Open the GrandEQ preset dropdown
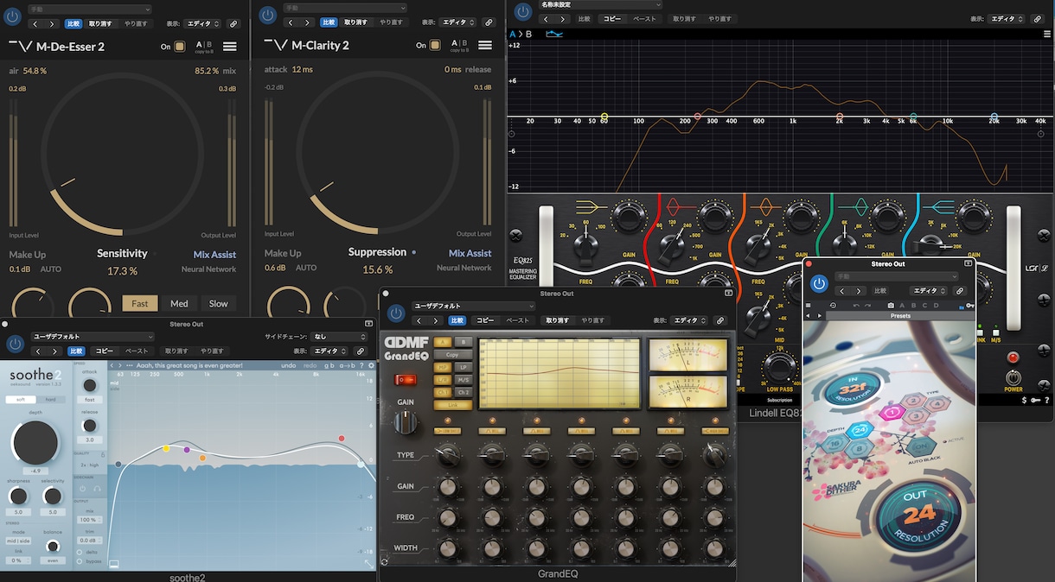This screenshot has width=1055, height=582. (474, 306)
